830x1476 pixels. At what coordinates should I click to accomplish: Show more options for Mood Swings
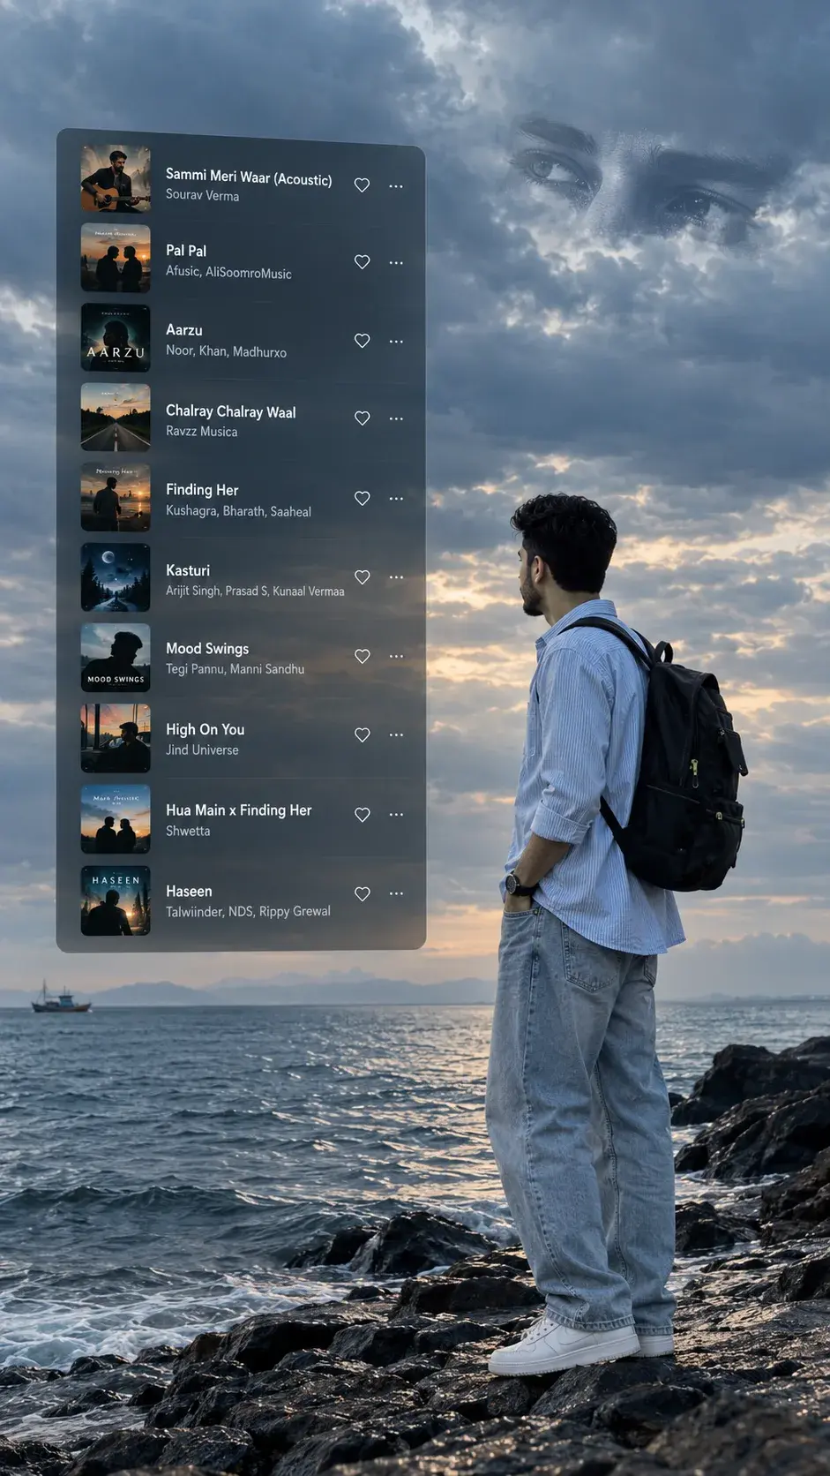(x=396, y=657)
